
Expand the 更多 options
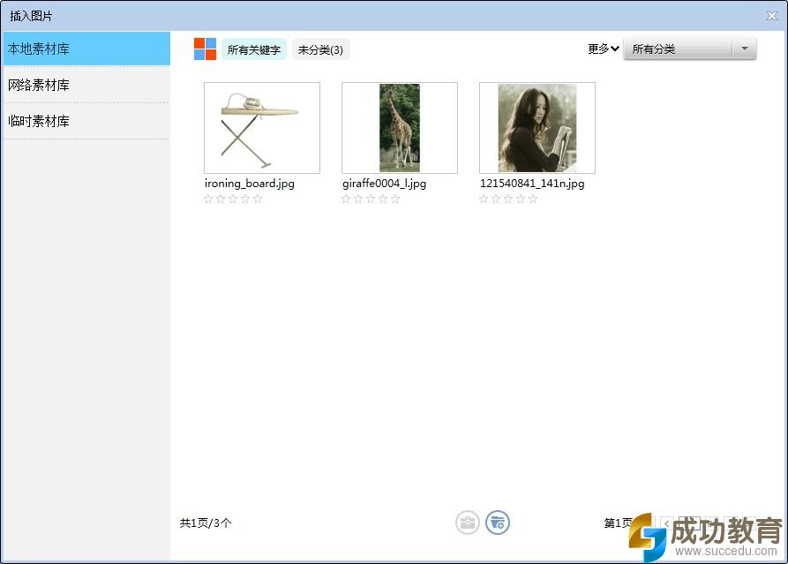tap(604, 49)
